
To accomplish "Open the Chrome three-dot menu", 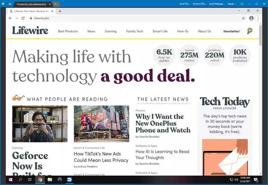I will (258, 18).
